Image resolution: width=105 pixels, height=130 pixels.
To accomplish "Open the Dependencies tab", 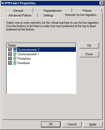I will (53, 11).
